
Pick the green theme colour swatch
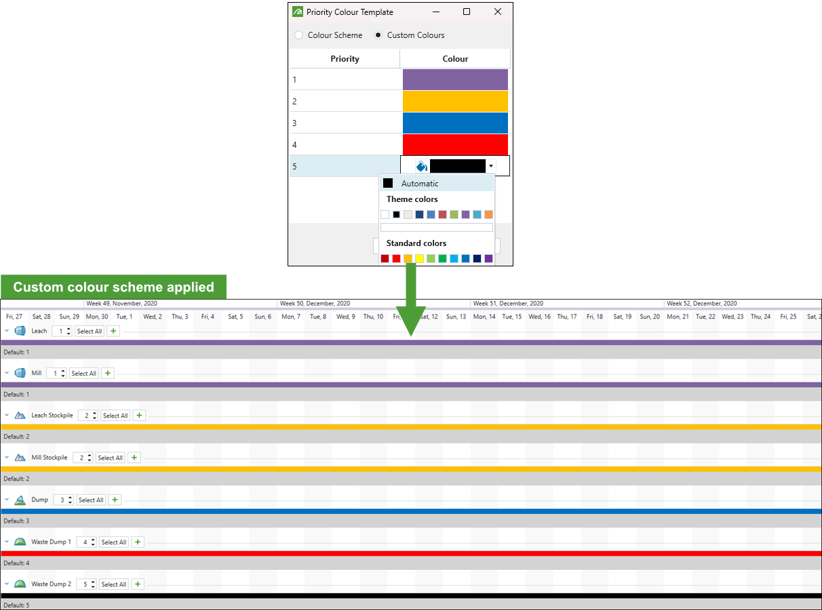tap(454, 214)
